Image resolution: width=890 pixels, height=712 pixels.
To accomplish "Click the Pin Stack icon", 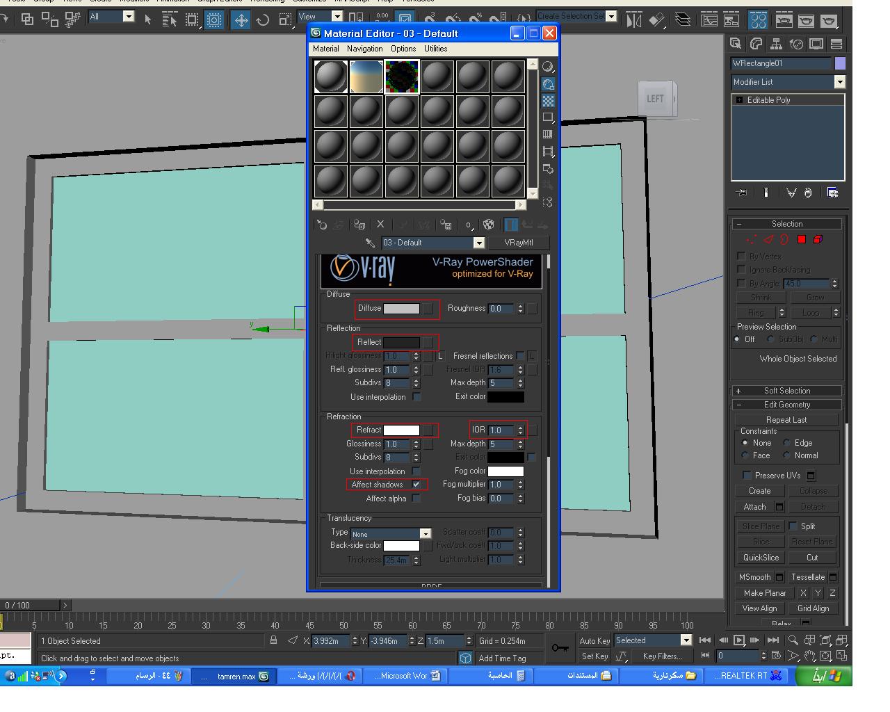I will pyautogui.click(x=742, y=193).
